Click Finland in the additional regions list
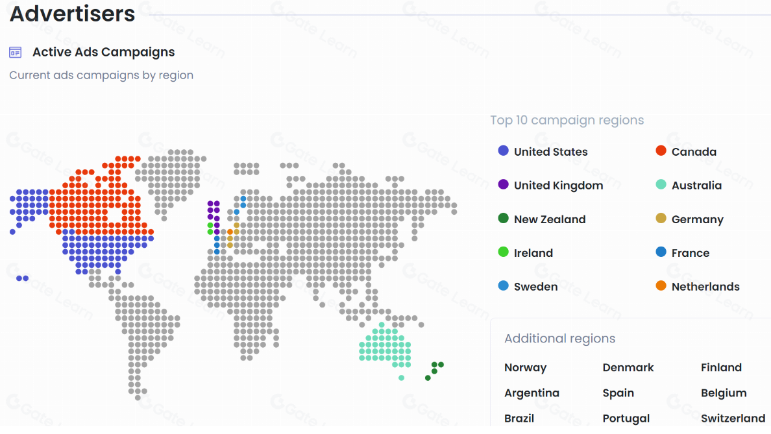Screen dimensions: 771x434 [x=721, y=368]
